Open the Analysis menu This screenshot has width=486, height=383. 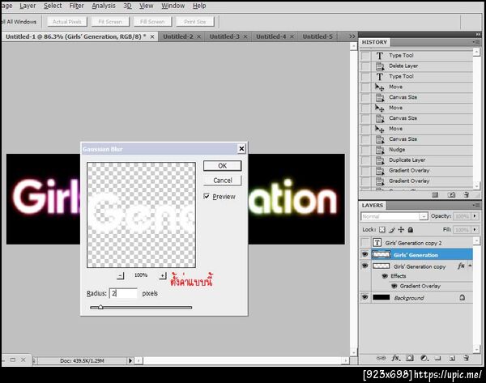(104, 6)
